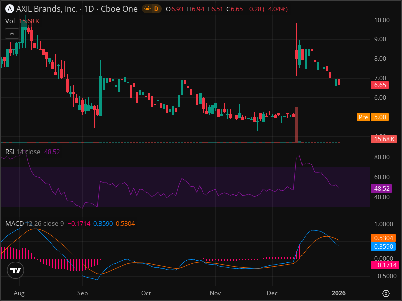Click the MACD 1.0000 scale label
Image resolution: width=402 pixels, height=301 pixels.
[383, 224]
